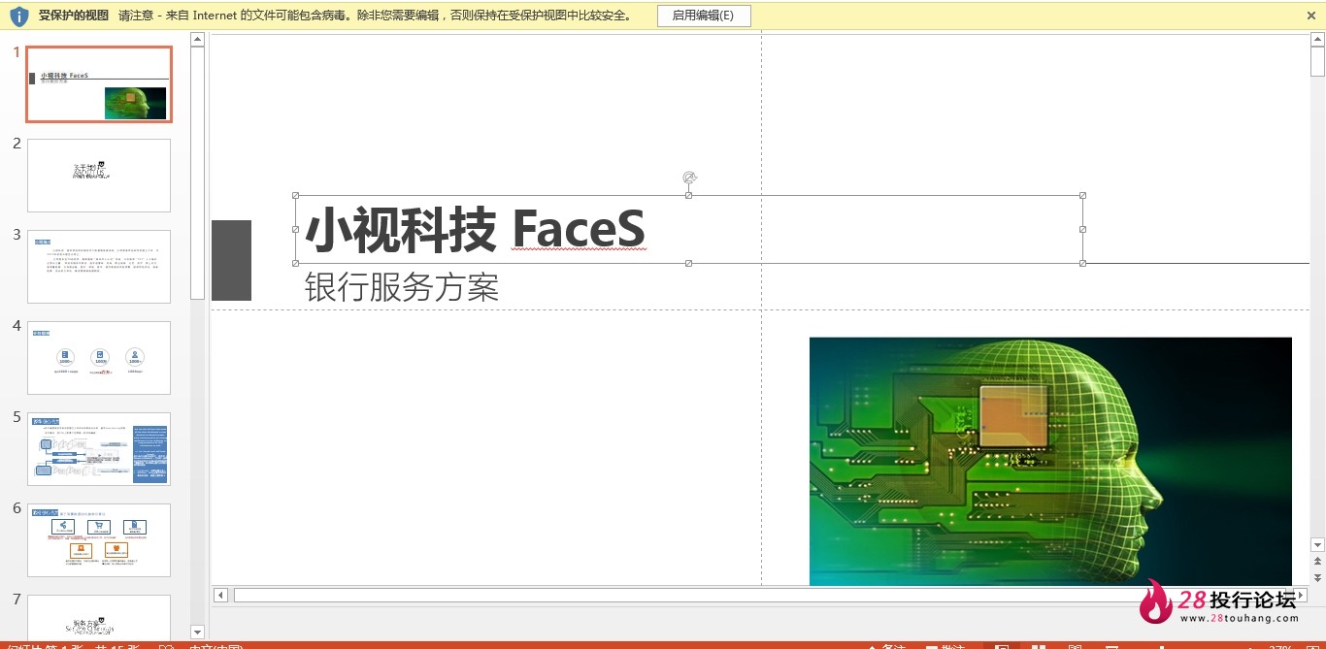
Task: Click the title box bottom-left sizing handle
Action: click(295, 263)
